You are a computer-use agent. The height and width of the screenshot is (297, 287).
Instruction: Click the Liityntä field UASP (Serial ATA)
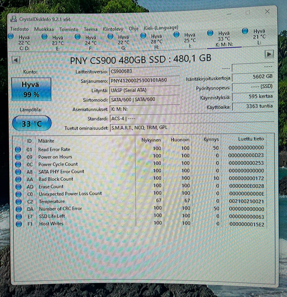144,90
